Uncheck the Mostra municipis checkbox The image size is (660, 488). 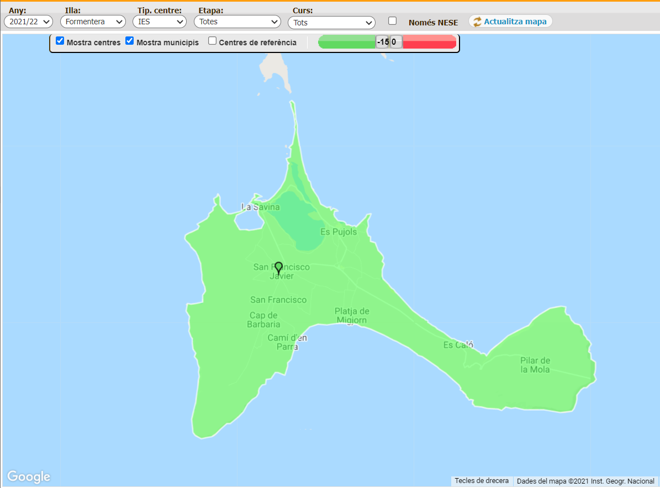tap(130, 41)
